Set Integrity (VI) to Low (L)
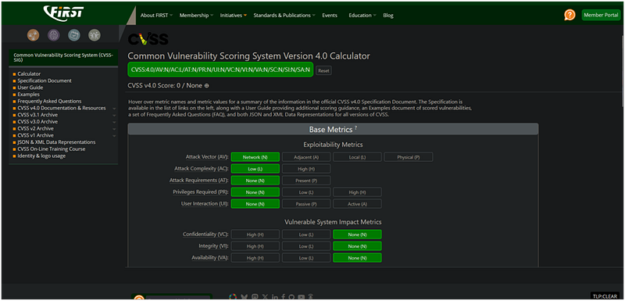This screenshot has height=301, width=625. (306, 246)
